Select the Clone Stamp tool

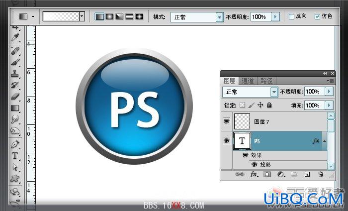pyautogui.click(x=15, y=74)
